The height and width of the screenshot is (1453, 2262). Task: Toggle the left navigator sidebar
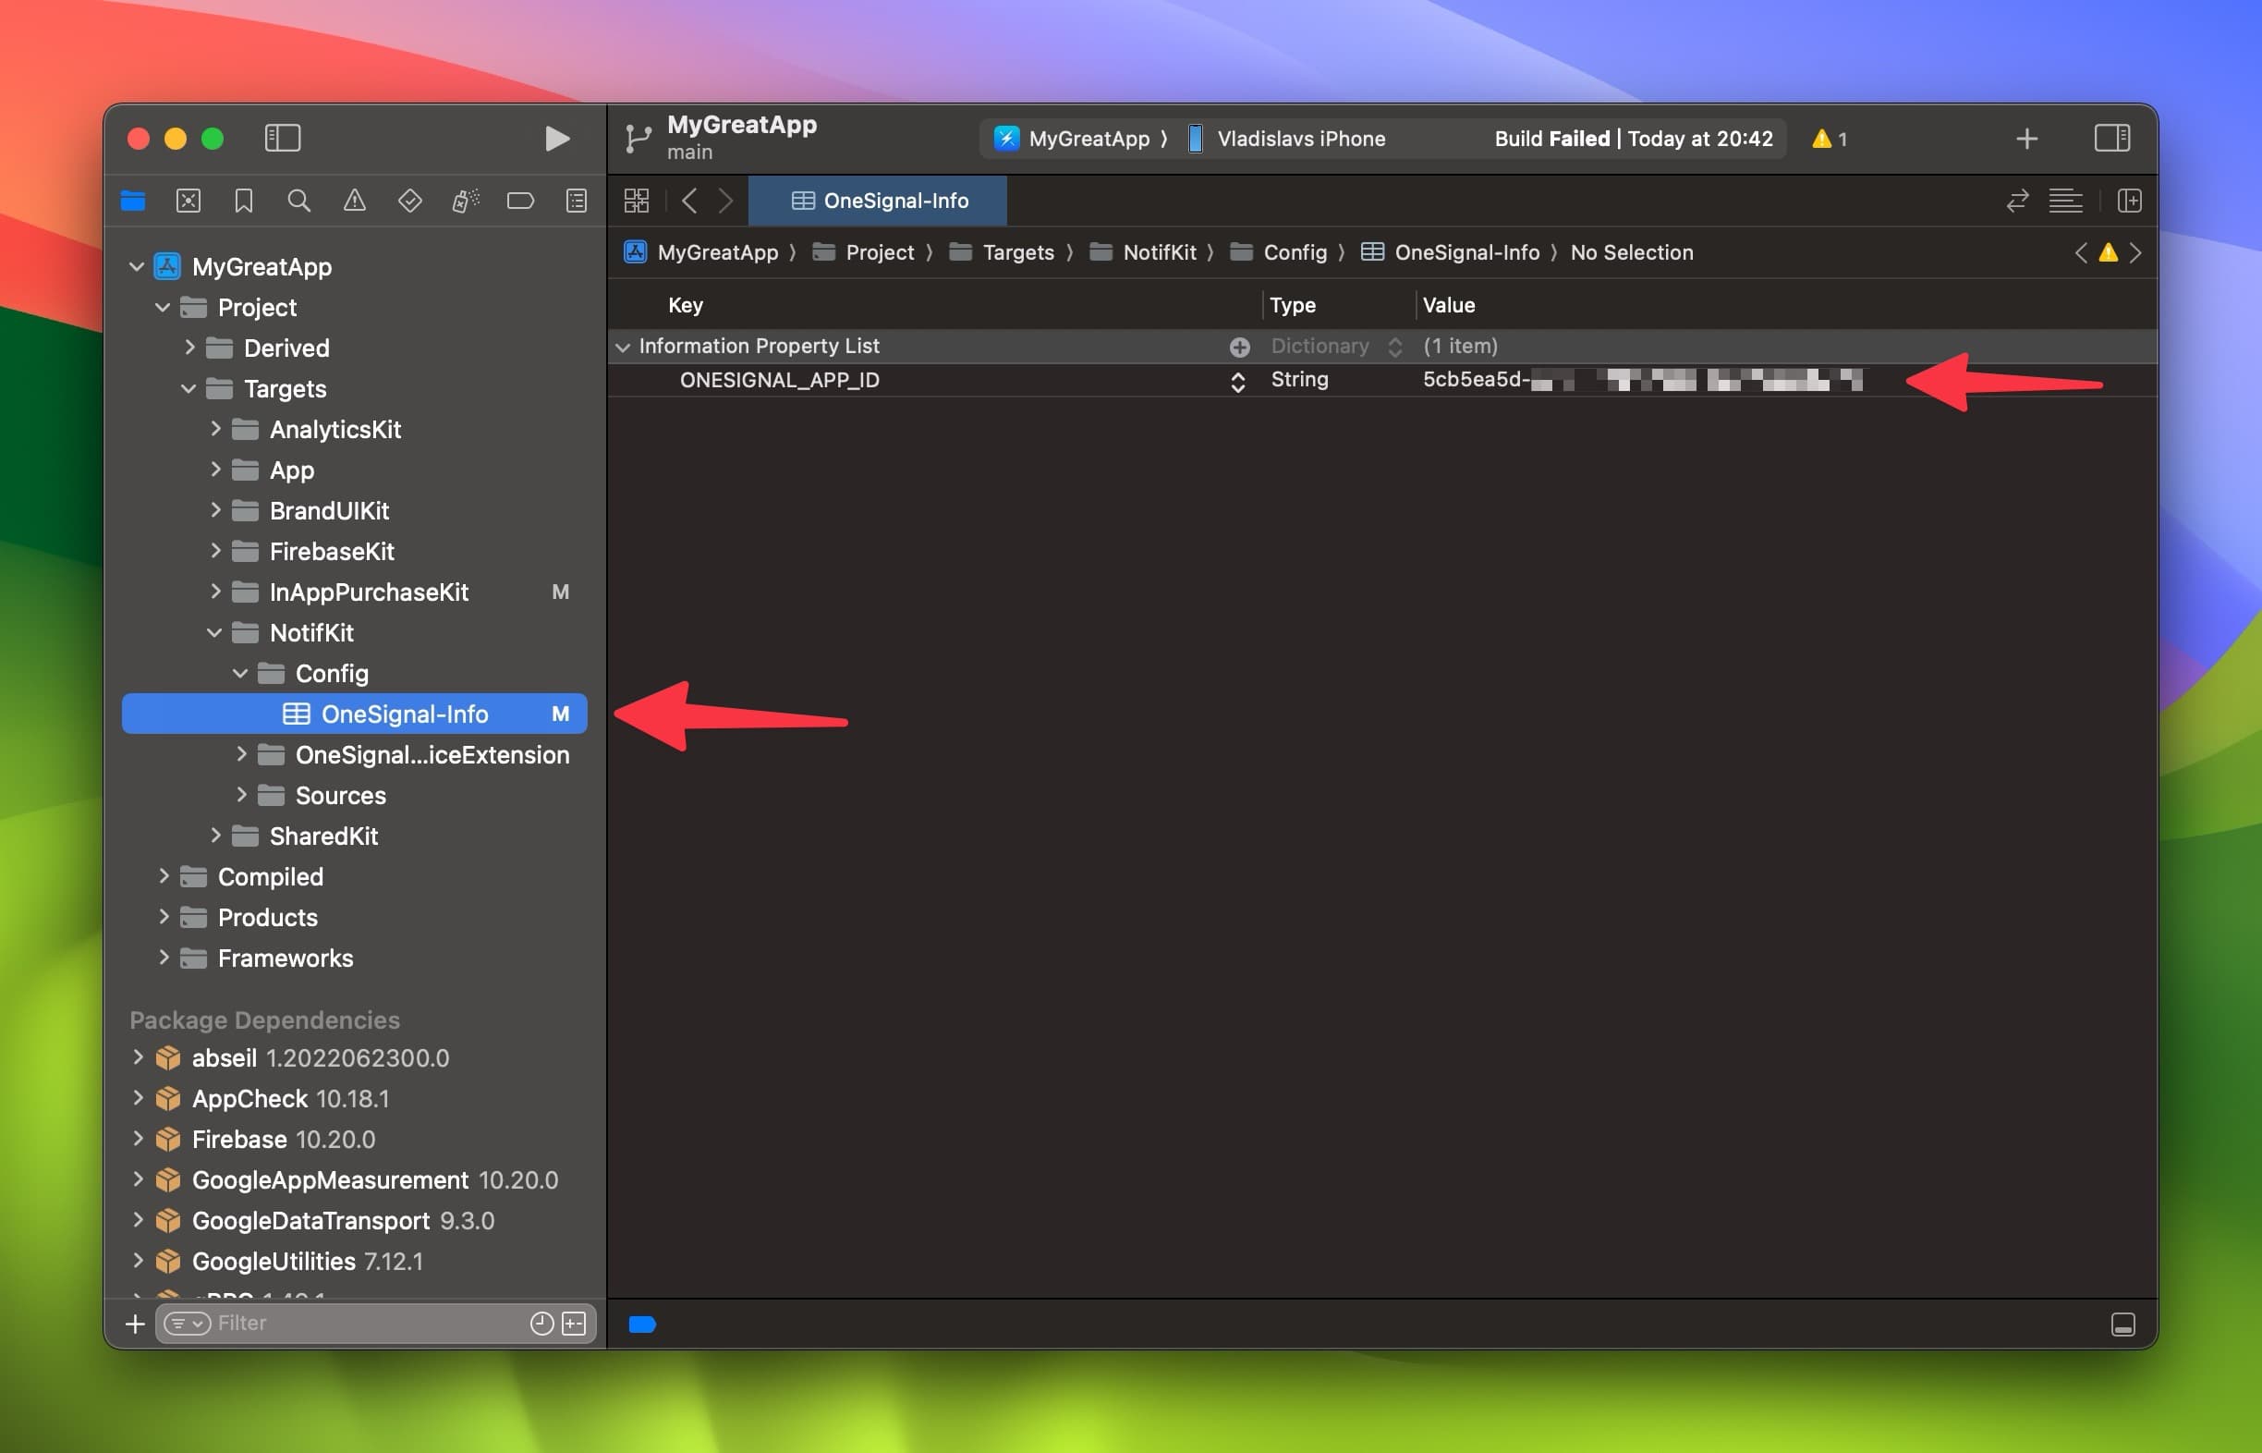point(282,139)
